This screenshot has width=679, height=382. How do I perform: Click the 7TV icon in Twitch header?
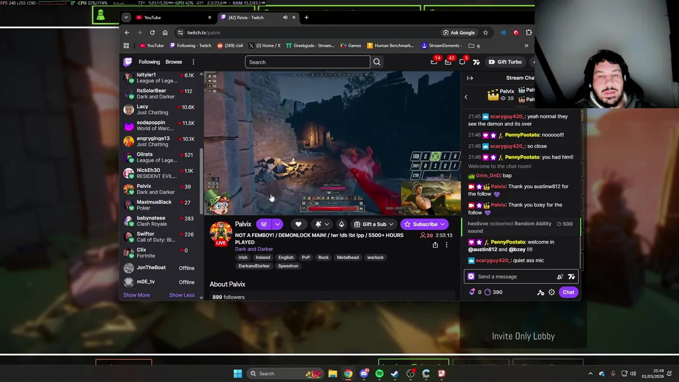tap(476, 62)
